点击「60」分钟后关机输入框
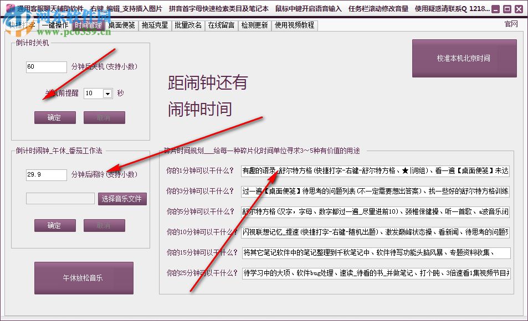528x321 pixels. (46, 67)
